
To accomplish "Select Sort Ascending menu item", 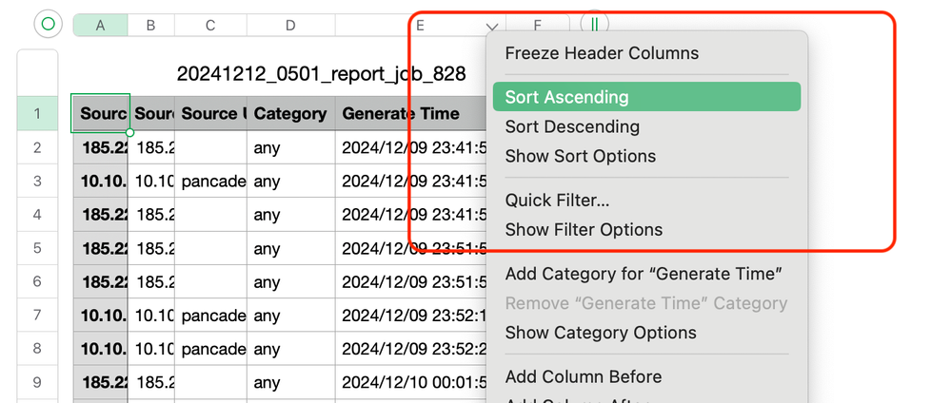I will point(566,97).
